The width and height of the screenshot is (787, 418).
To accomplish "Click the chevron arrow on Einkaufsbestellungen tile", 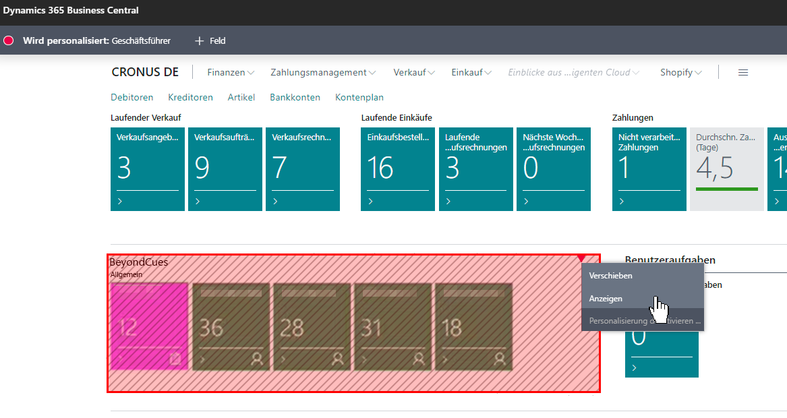I will tap(370, 200).
